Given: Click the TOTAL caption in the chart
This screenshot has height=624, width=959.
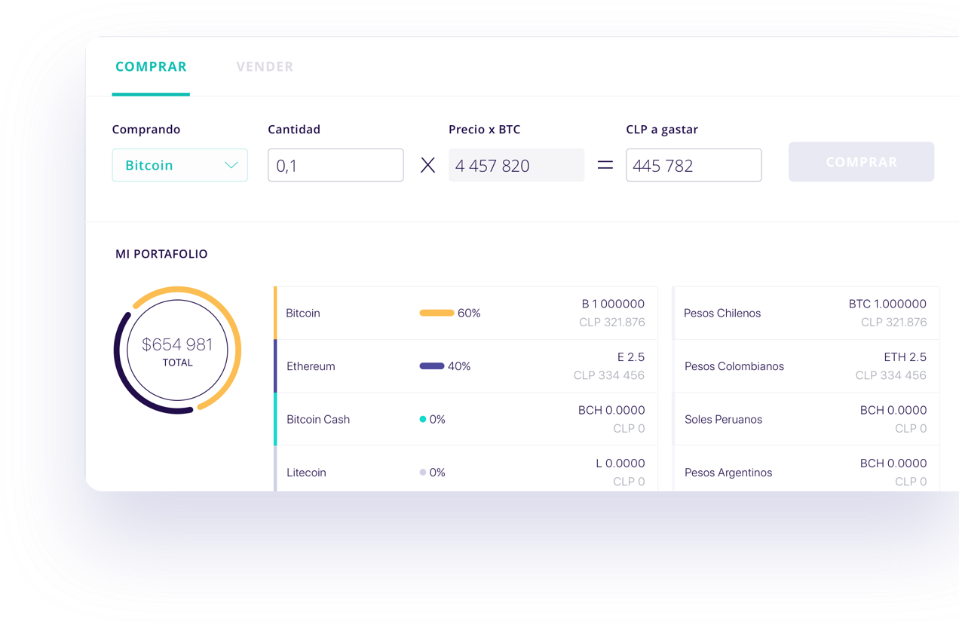Looking at the screenshot, I should pos(178,362).
